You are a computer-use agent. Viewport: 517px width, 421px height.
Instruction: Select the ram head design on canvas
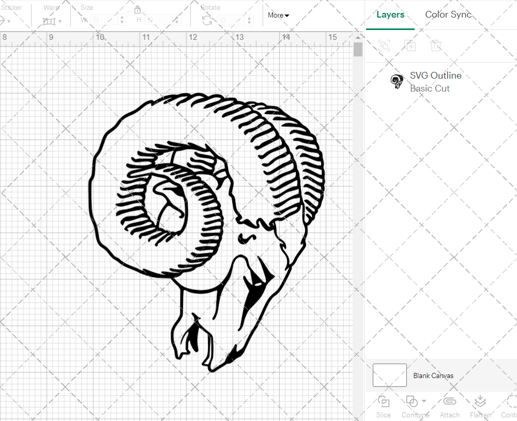[207, 232]
